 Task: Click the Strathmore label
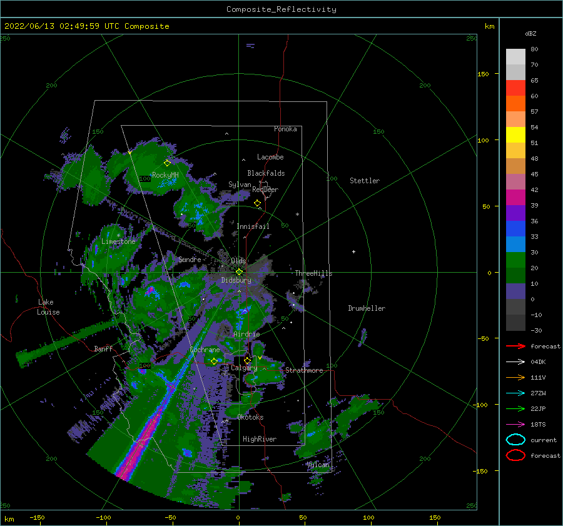(304, 370)
